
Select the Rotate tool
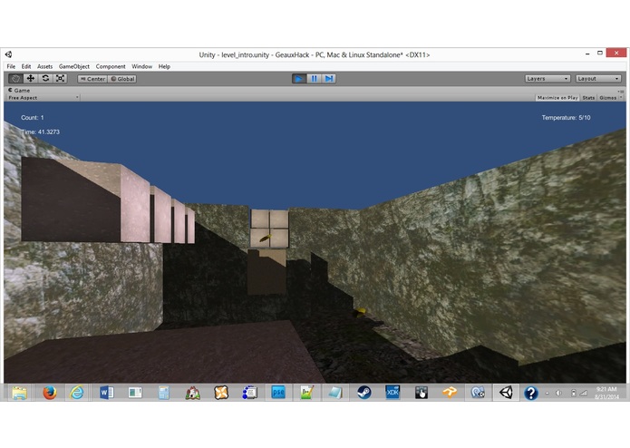click(45, 78)
